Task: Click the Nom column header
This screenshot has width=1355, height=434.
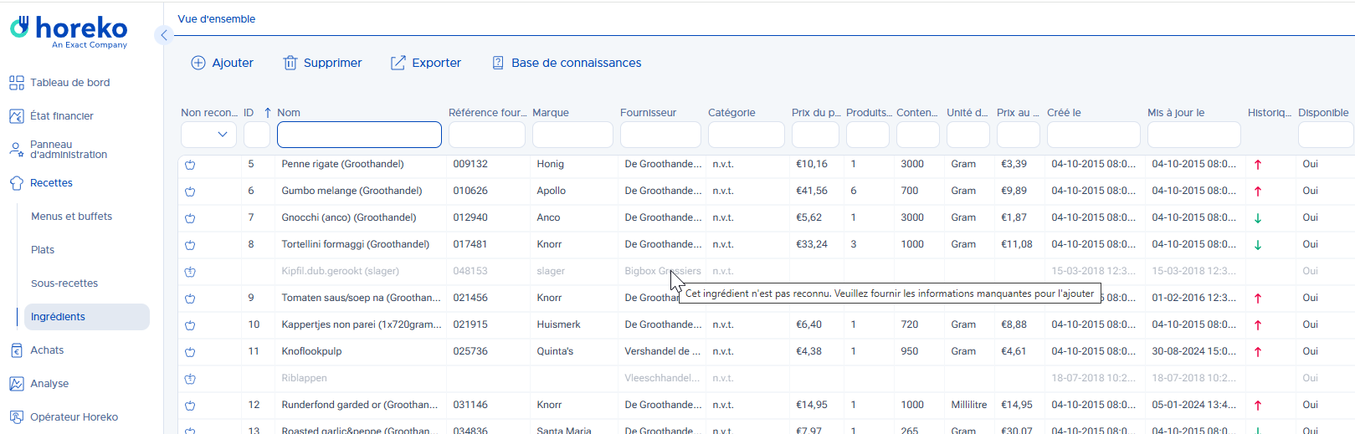Action: tap(289, 113)
